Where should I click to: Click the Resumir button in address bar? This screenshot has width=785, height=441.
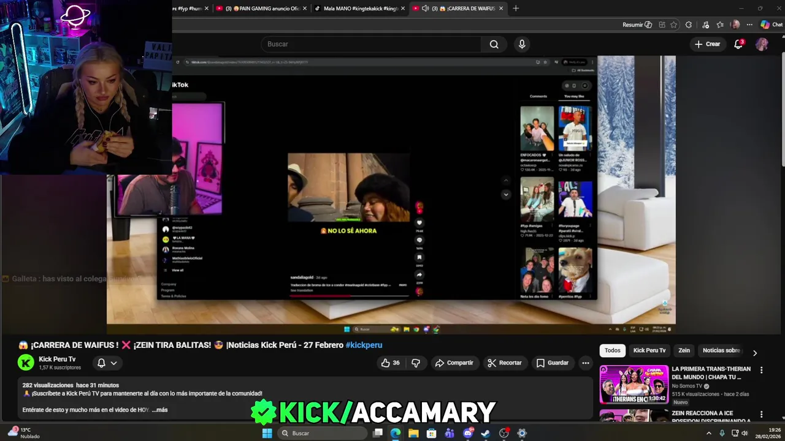point(637,24)
